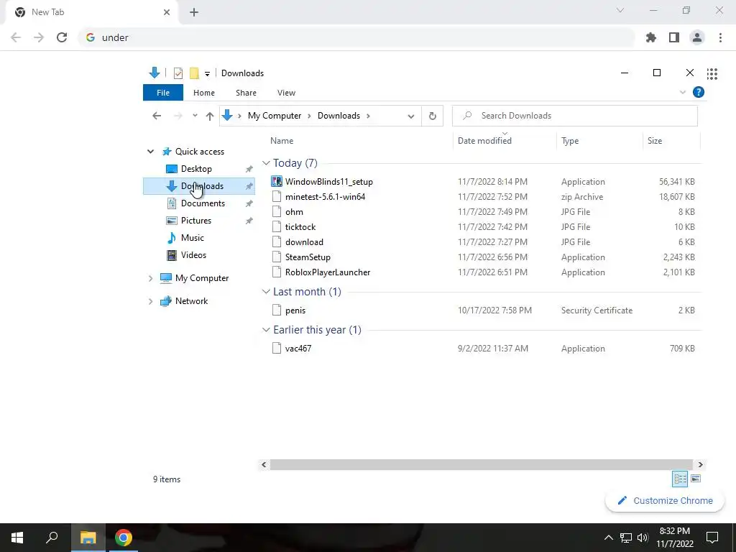Open Chrome three-dot menu
The height and width of the screenshot is (552, 736).
[720, 37]
